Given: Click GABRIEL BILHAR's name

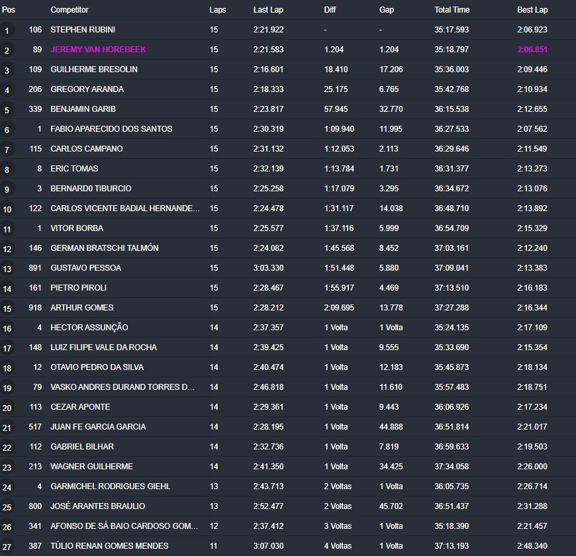Looking at the screenshot, I should tap(82, 446).
